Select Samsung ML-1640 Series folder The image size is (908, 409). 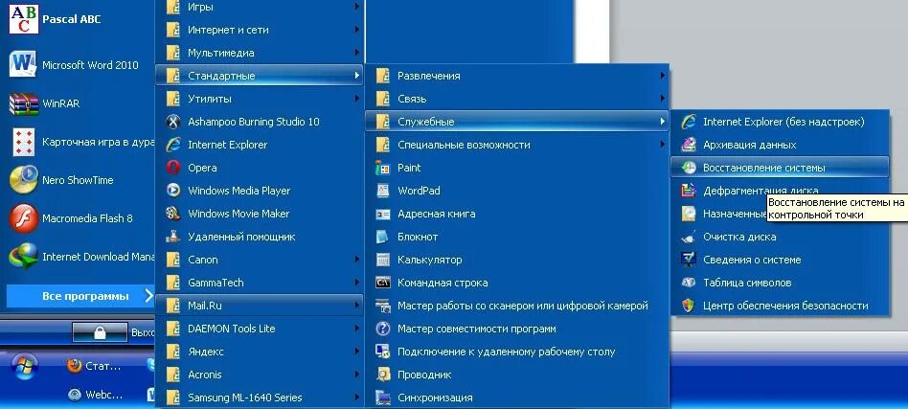(x=260, y=398)
